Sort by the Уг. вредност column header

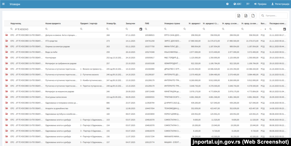(195, 23)
